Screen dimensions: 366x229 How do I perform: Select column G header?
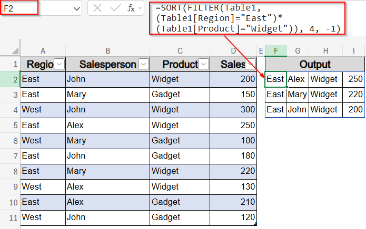[x=298, y=50]
